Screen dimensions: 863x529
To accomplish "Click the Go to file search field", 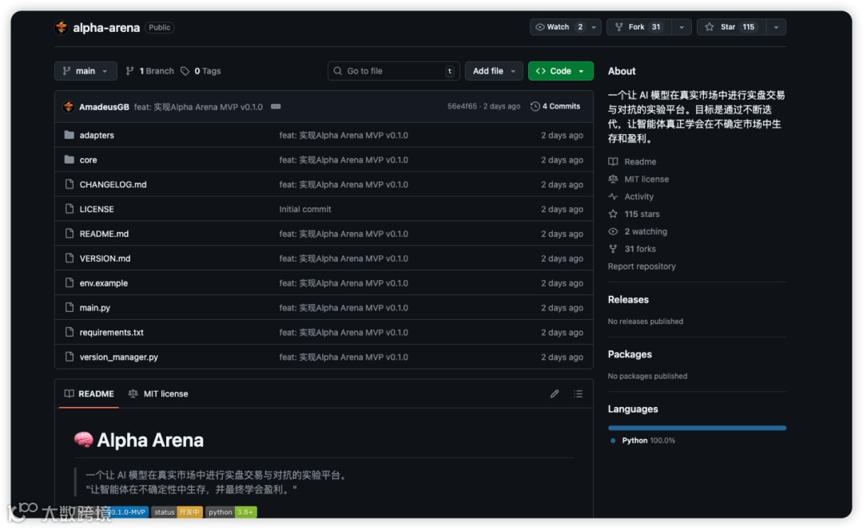I will pyautogui.click(x=393, y=71).
